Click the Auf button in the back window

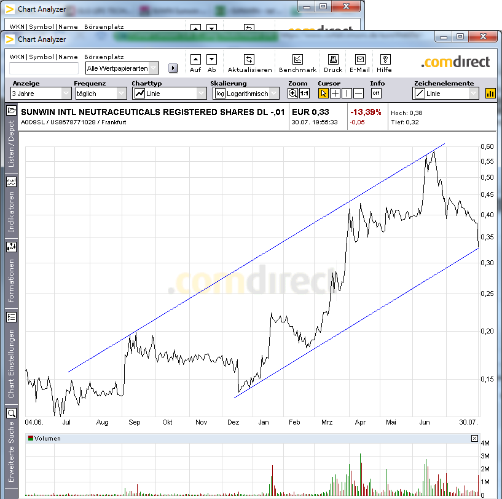(195, 27)
